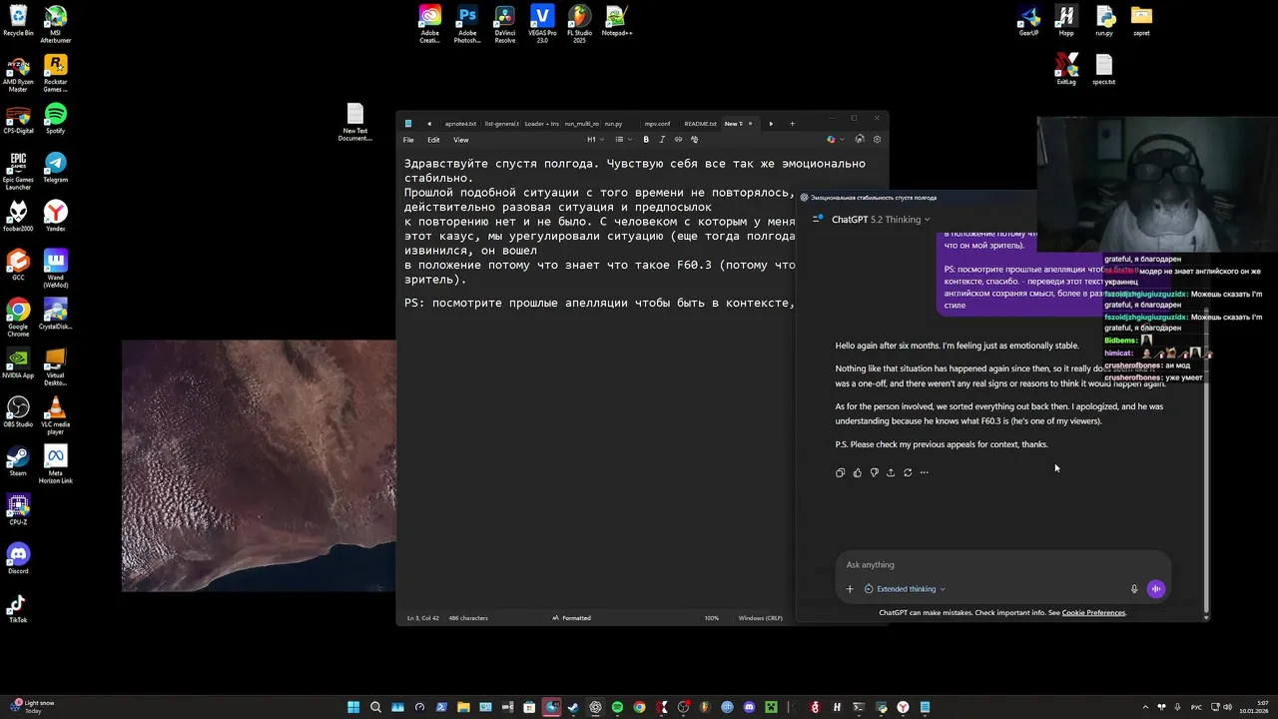Screen dimensions: 1278x719
Task: Switch to the README.txt tab
Action: [700, 124]
